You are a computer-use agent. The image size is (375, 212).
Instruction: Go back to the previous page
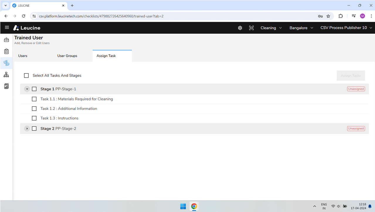(6, 16)
